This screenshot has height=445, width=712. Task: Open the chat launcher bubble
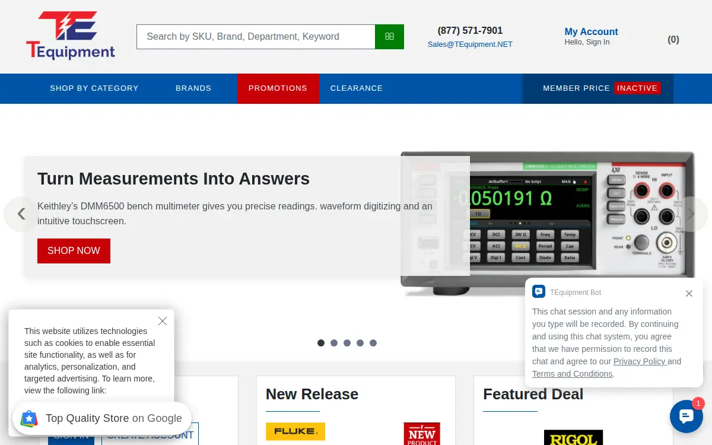pyautogui.click(x=686, y=417)
